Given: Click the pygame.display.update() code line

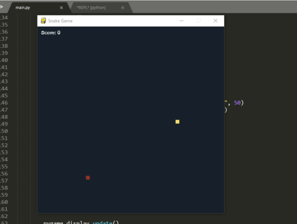Looking at the screenshot, I should pyautogui.click(x=81, y=223).
